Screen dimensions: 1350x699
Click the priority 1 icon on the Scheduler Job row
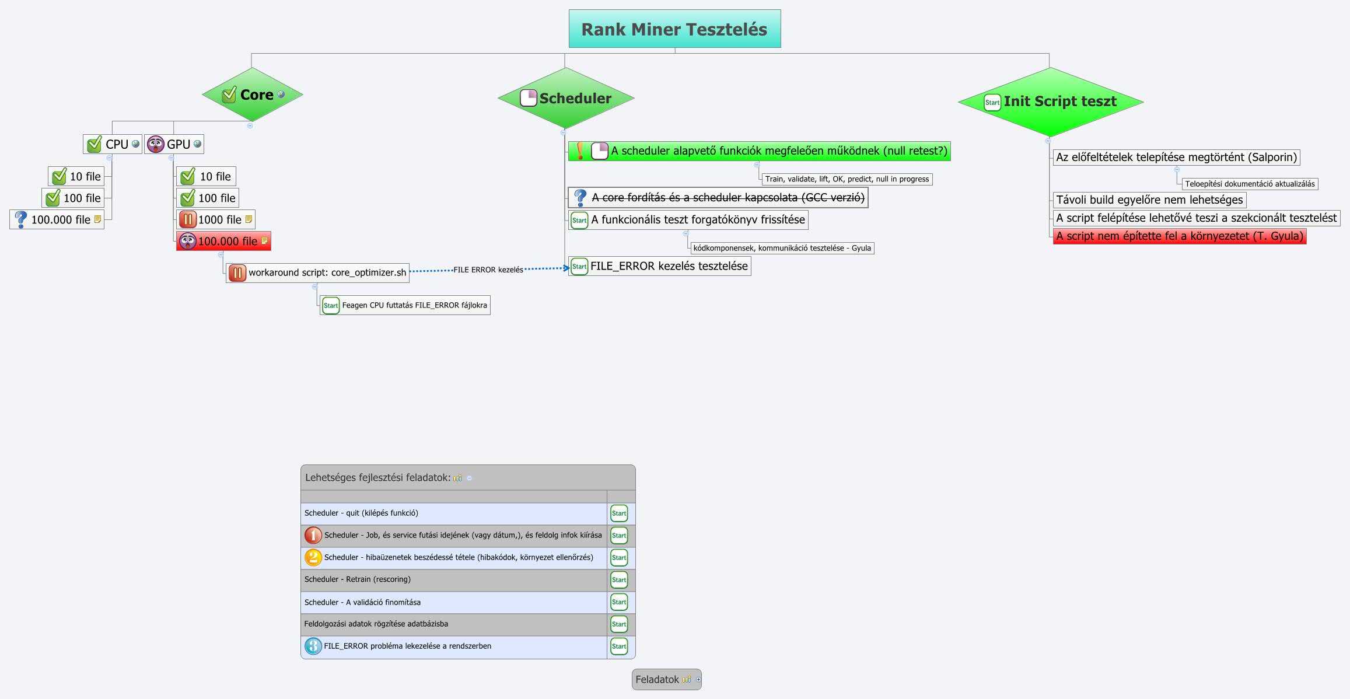tap(313, 535)
